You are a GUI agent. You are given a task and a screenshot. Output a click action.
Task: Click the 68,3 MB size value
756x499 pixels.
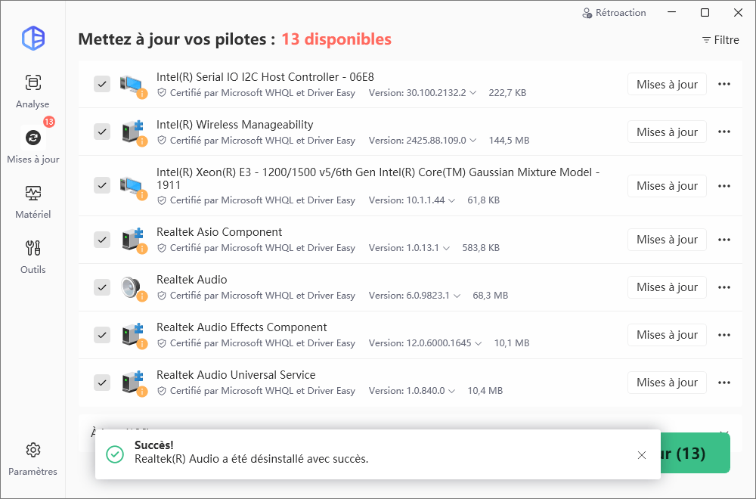[x=491, y=296]
